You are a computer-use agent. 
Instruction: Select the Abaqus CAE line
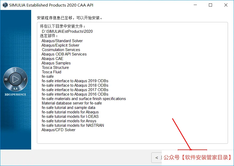[52, 59]
